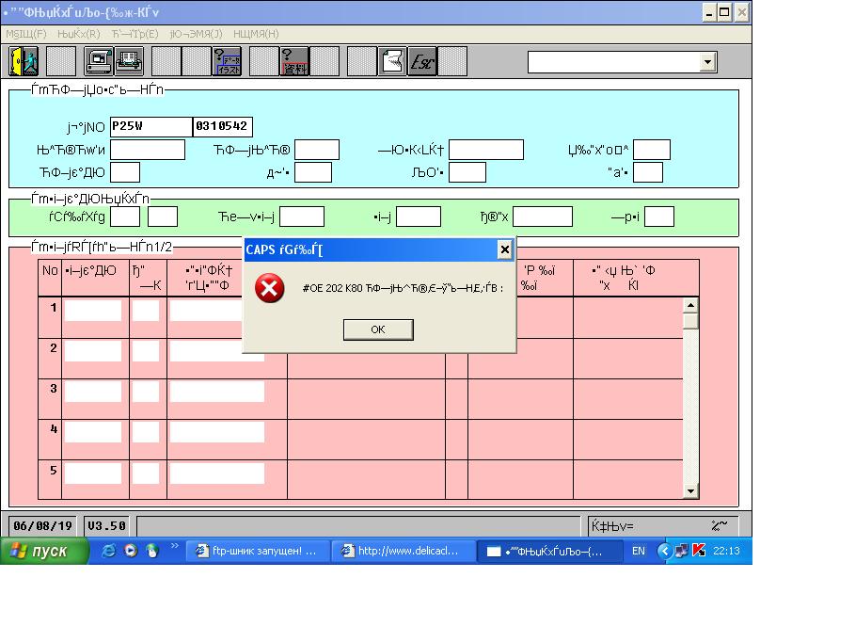
Task: Open the menu ending with (H)
Action: coord(256,34)
